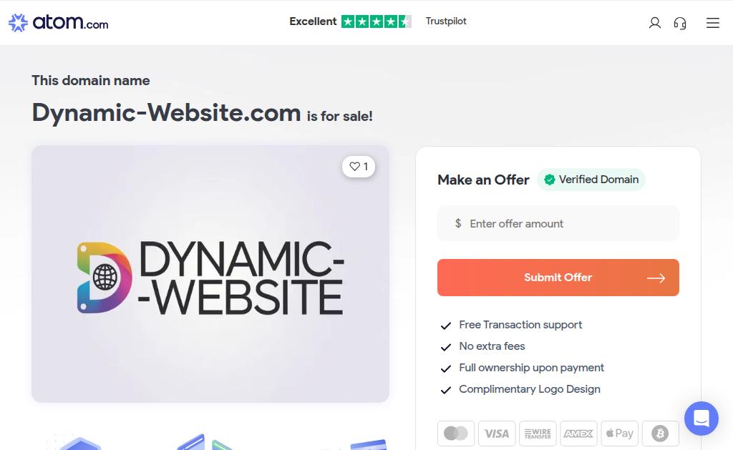Select the Apple Pay icon

coord(619,433)
